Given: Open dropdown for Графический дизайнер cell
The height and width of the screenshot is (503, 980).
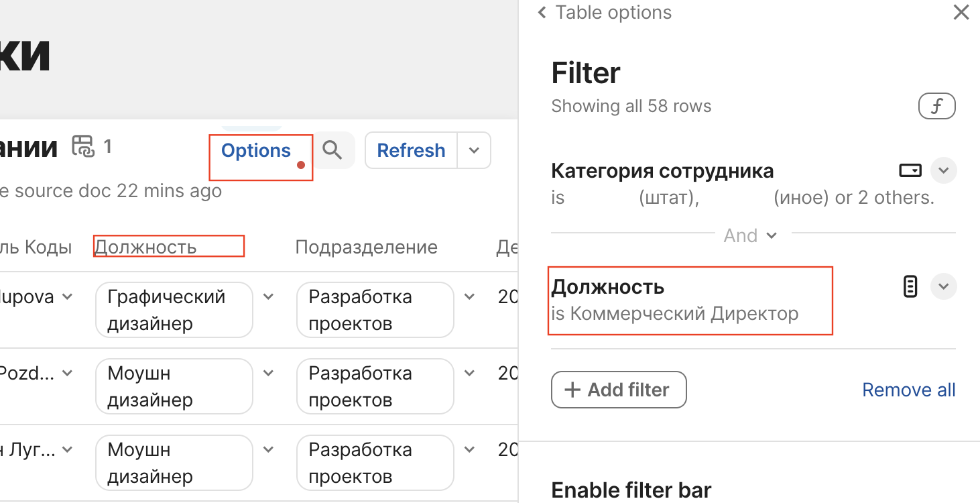Looking at the screenshot, I should click(x=268, y=297).
